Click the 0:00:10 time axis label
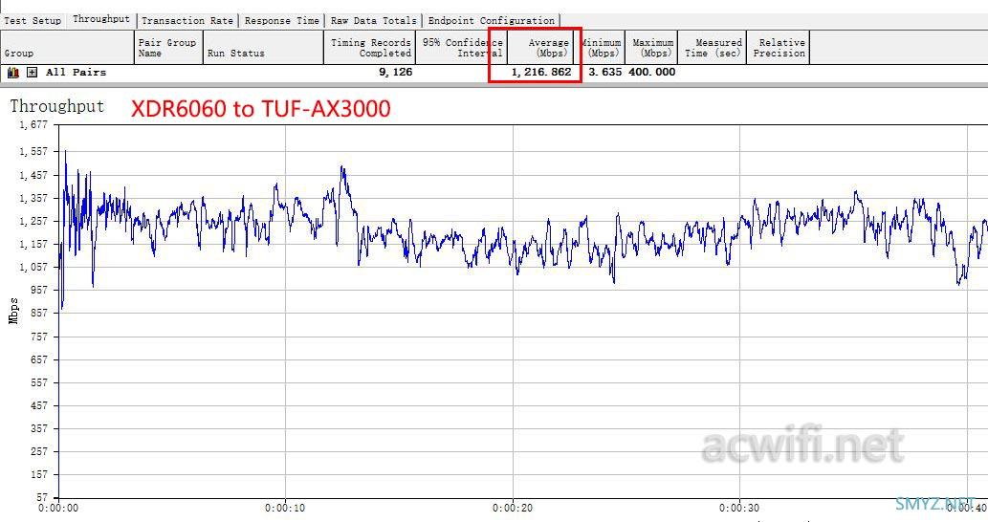The width and height of the screenshot is (988, 522). point(285,509)
